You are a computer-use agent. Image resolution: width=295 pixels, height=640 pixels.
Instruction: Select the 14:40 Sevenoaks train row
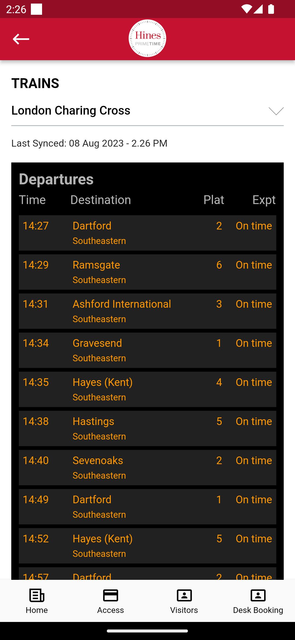(x=147, y=468)
